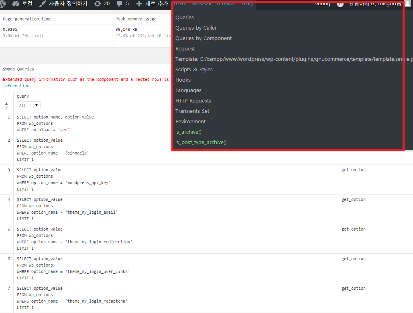The height and width of the screenshot is (313, 413).
Task: Click get_option caller link in row 3
Action: [x=353, y=170]
